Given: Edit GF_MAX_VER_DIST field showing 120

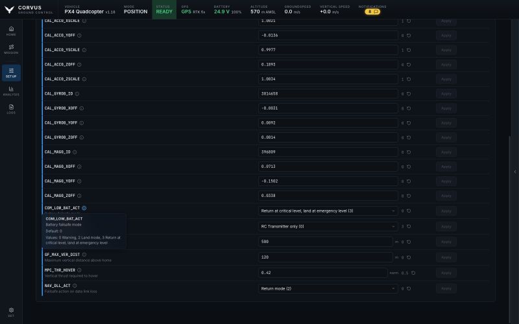Looking at the screenshot, I should [326, 257].
